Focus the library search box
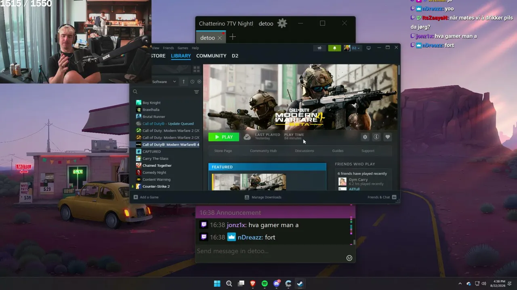The image size is (517, 290). pos(163,92)
